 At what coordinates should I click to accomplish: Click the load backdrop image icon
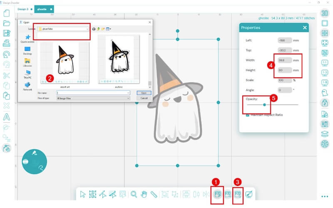point(217,194)
